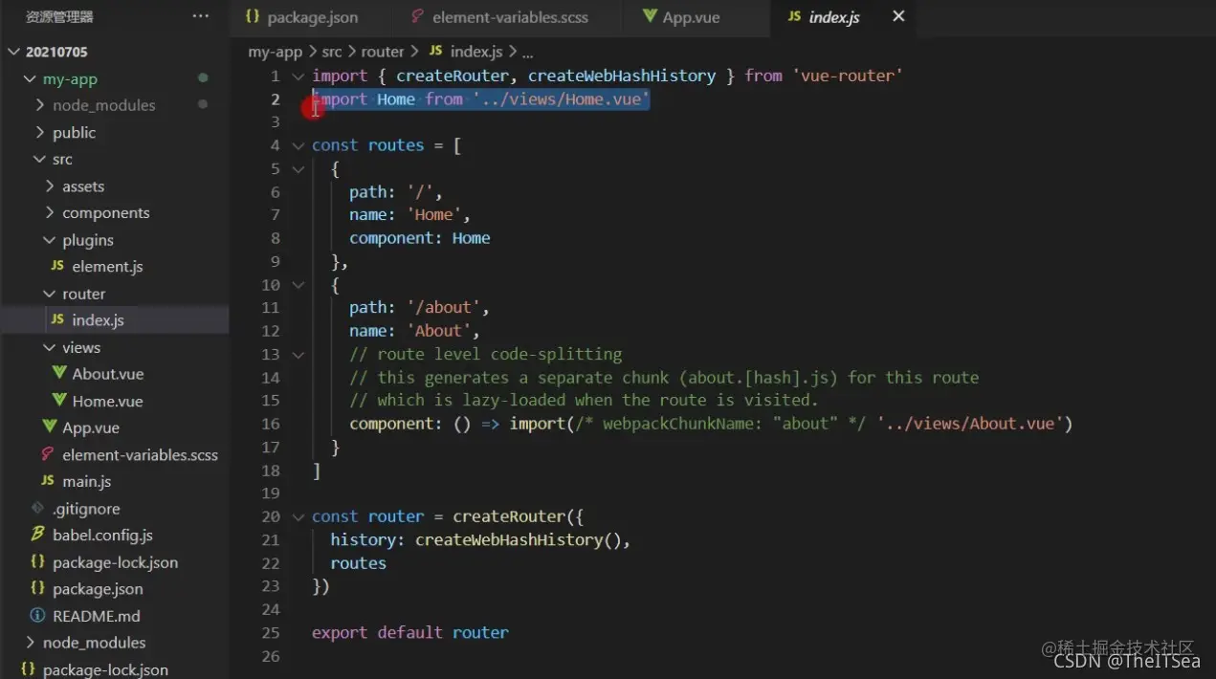The height and width of the screenshot is (679, 1216).
Task: Click the Babel icon beside babel.config.js
Action: [38, 535]
